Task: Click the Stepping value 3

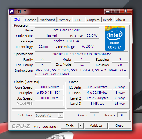Action: pyautogui.click(x=120, y=59)
